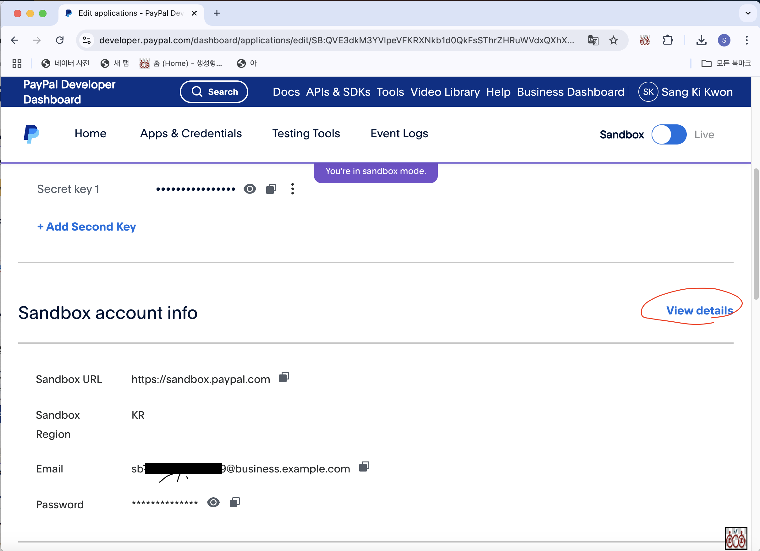Open the 아 bookmark
The width and height of the screenshot is (760, 551).
(x=247, y=63)
